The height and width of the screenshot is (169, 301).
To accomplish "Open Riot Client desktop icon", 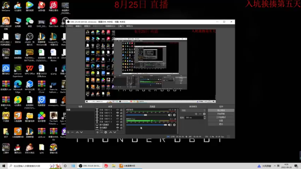I will [53, 22].
